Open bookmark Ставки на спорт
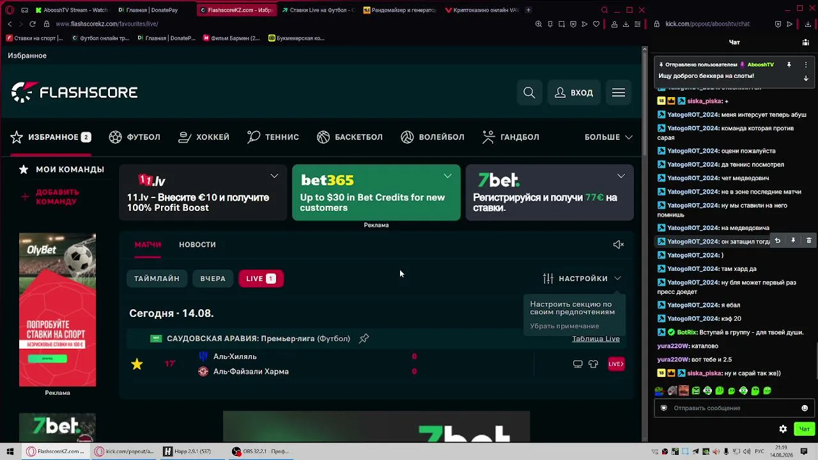Image resolution: width=818 pixels, height=460 pixels. pos(35,38)
